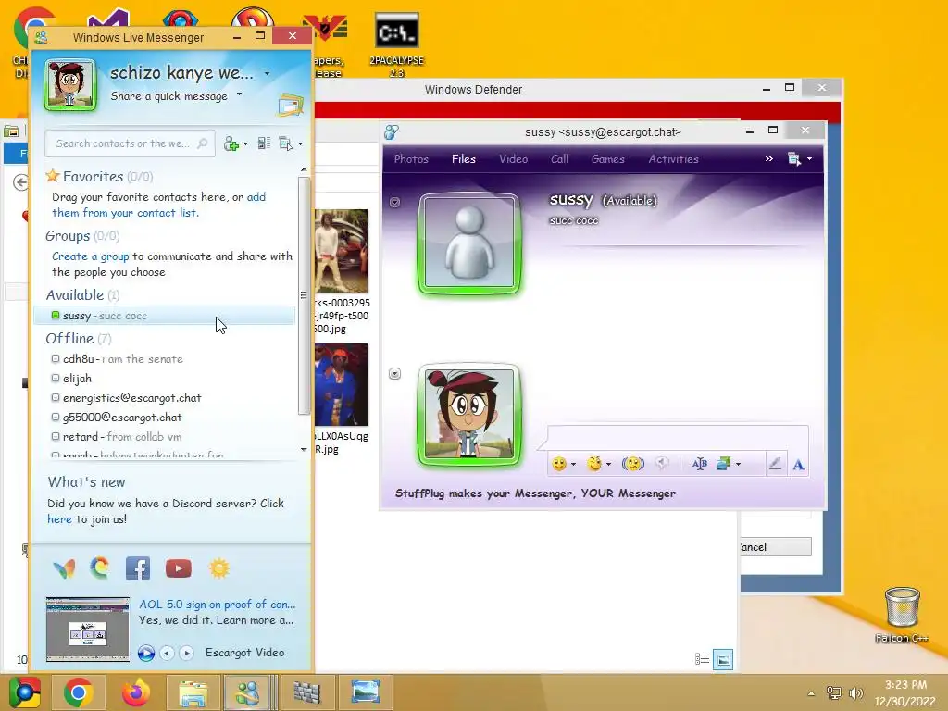The image size is (948, 711).
Task: Open the Falcon C++ recycle bin desktop icon
Action: coord(902,615)
